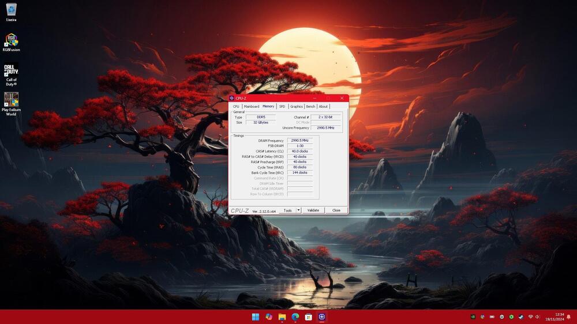The height and width of the screenshot is (324, 577).
Task: Select the Play Exilium World shortcut
Action: point(11,100)
